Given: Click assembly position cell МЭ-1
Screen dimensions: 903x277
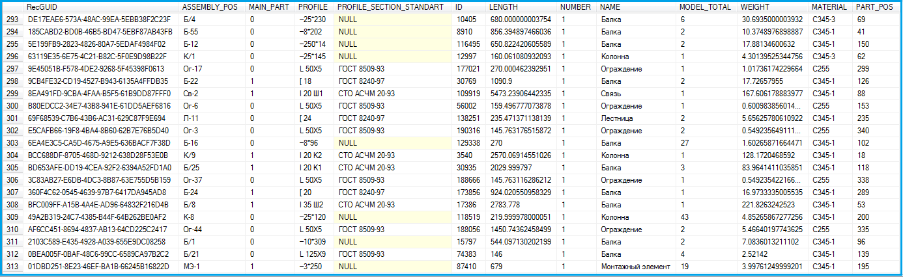Looking at the screenshot, I should coord(213,267).
